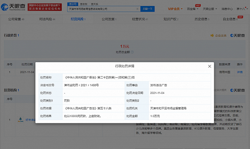Open the VIP会员 dropdown
This screenshot has height=149, width=250.
175,9
